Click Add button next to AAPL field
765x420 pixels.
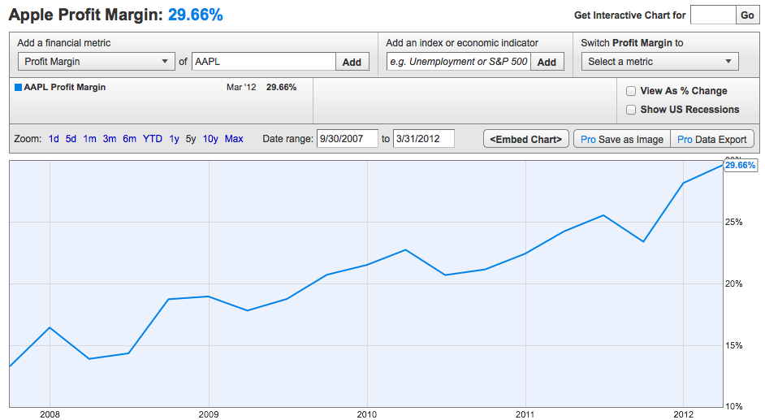point(352,62)
